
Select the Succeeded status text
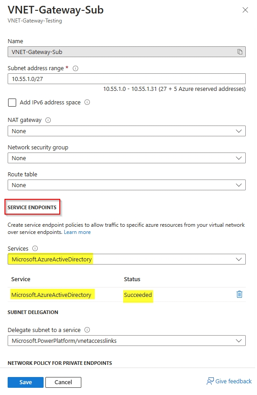click(x=138, y=295)
